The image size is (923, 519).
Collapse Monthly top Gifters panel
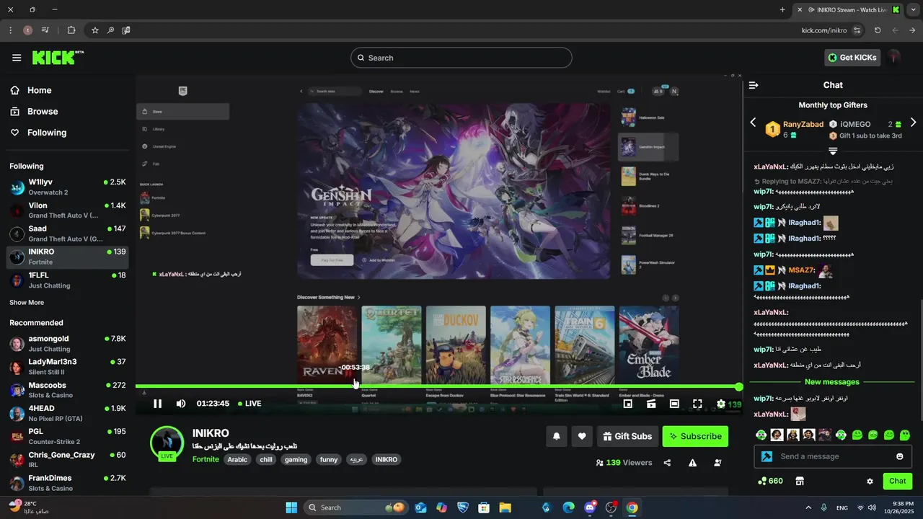pyautogui.click(x=833, y=151)
